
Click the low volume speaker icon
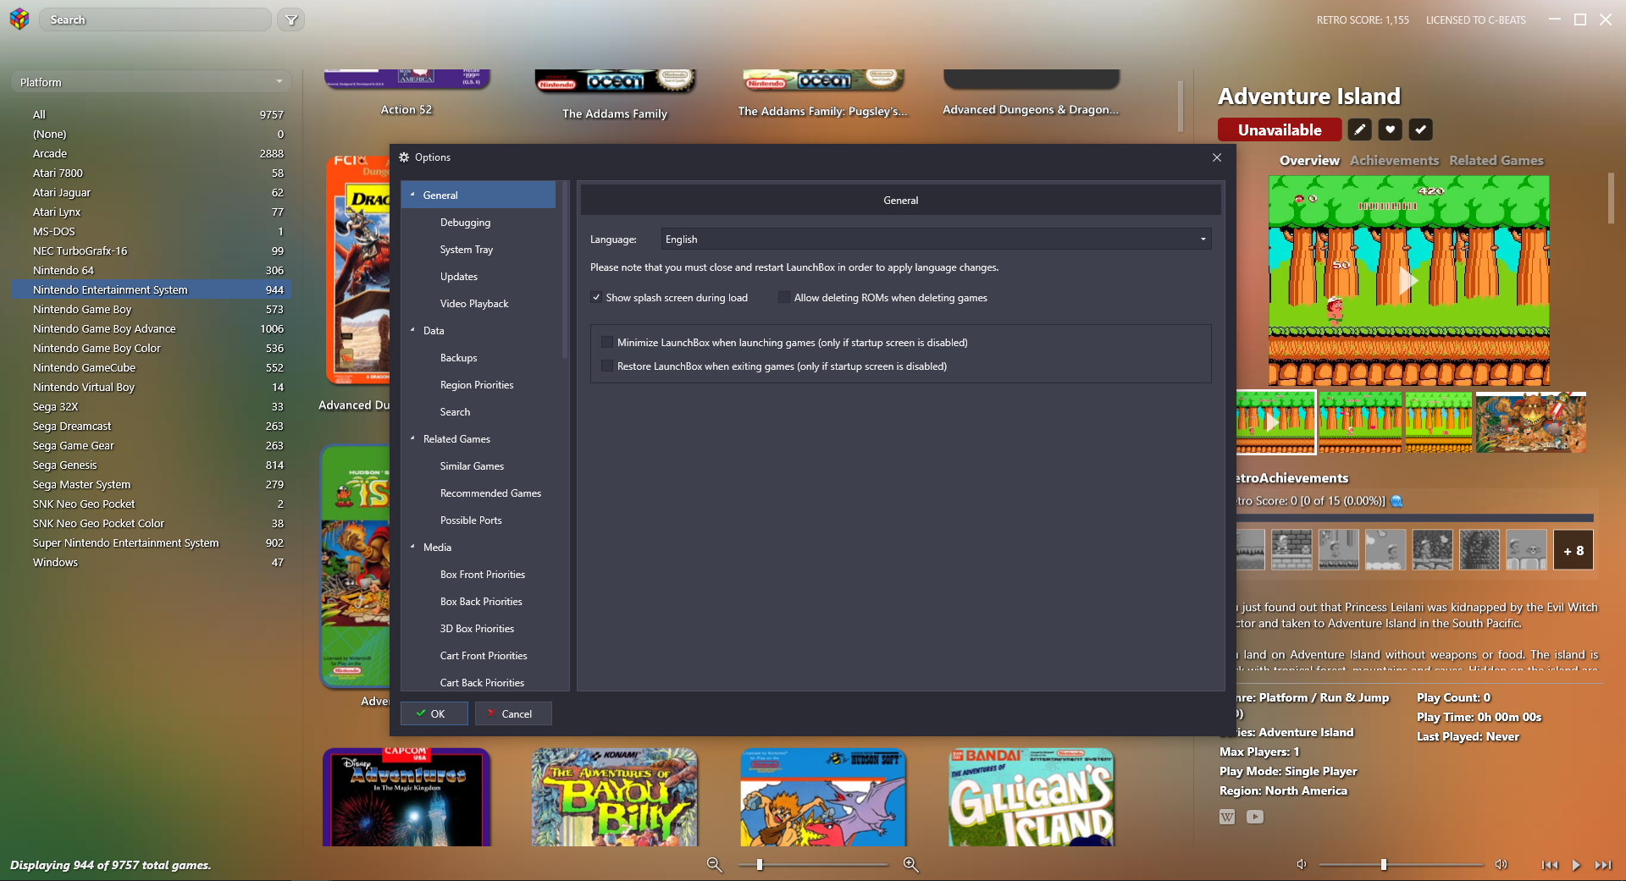click(1302, 864)
